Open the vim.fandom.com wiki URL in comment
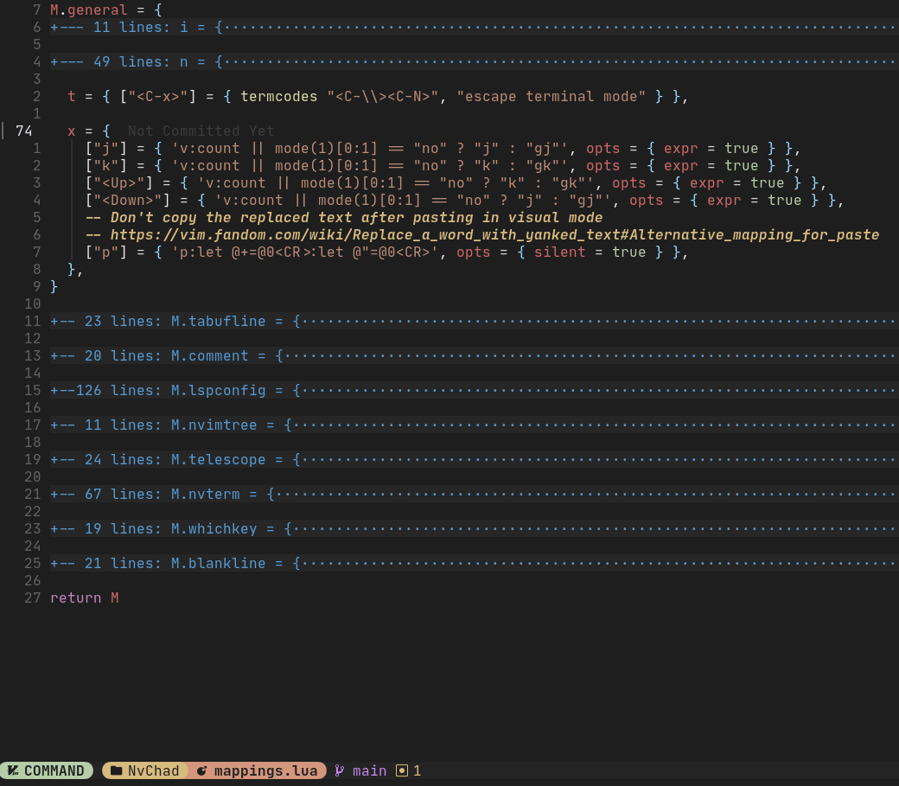The height and width of the screenshot is (786, 899). pos(494,234)
